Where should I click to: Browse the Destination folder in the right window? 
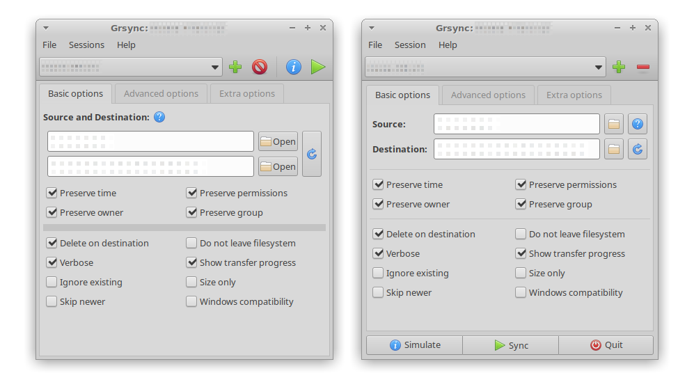click(x=613, y=149)
